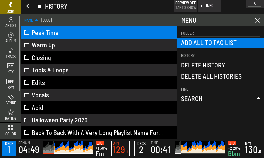
Task: Click the History list icon in header
Action: 40,7
